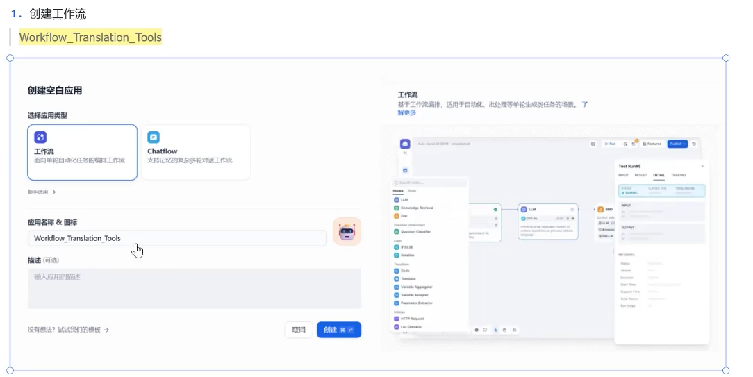Click the HTTP Request node icon

pos(396,319)
